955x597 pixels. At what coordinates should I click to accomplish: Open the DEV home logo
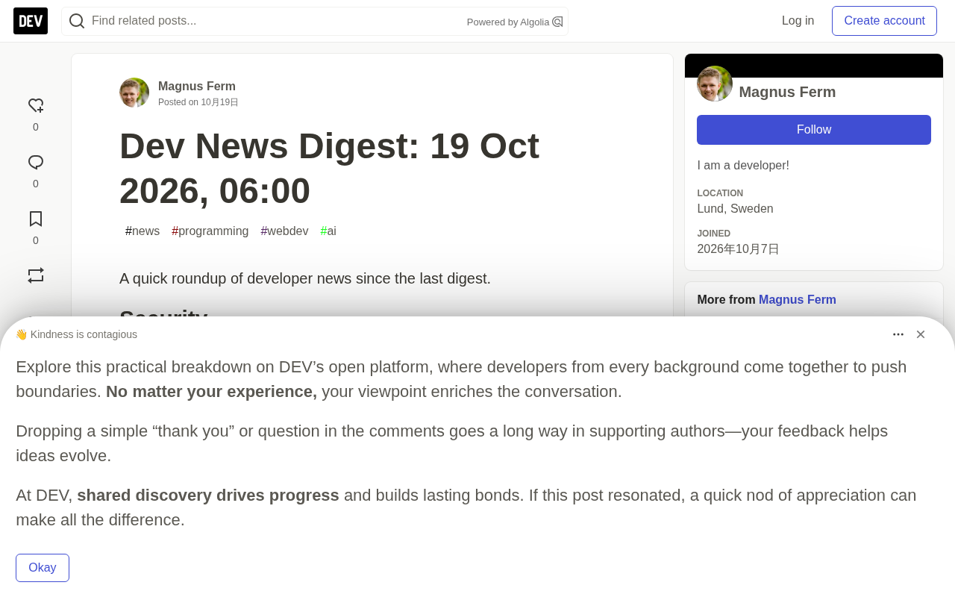(x=31, y=21)
